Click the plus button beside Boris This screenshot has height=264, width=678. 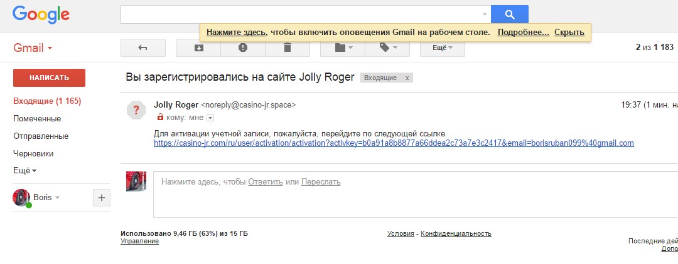[102, 198]
